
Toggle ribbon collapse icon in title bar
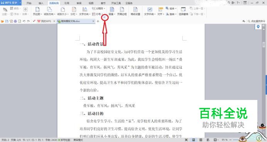coord(245,3)
